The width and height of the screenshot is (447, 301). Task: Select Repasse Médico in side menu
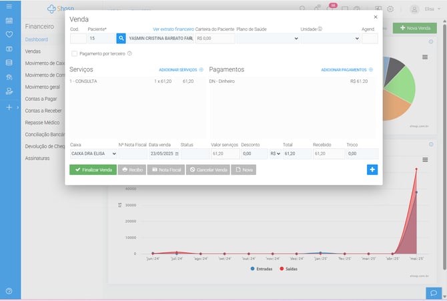coord(42,123)
